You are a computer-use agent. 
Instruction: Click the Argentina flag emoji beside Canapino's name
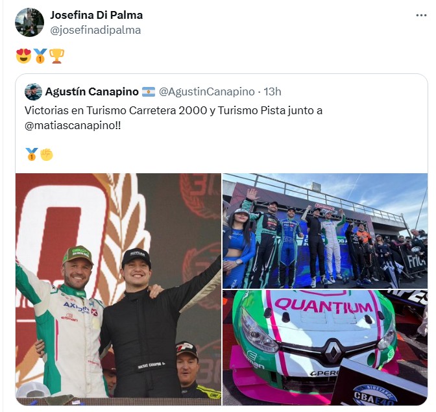tap(149, 91)
